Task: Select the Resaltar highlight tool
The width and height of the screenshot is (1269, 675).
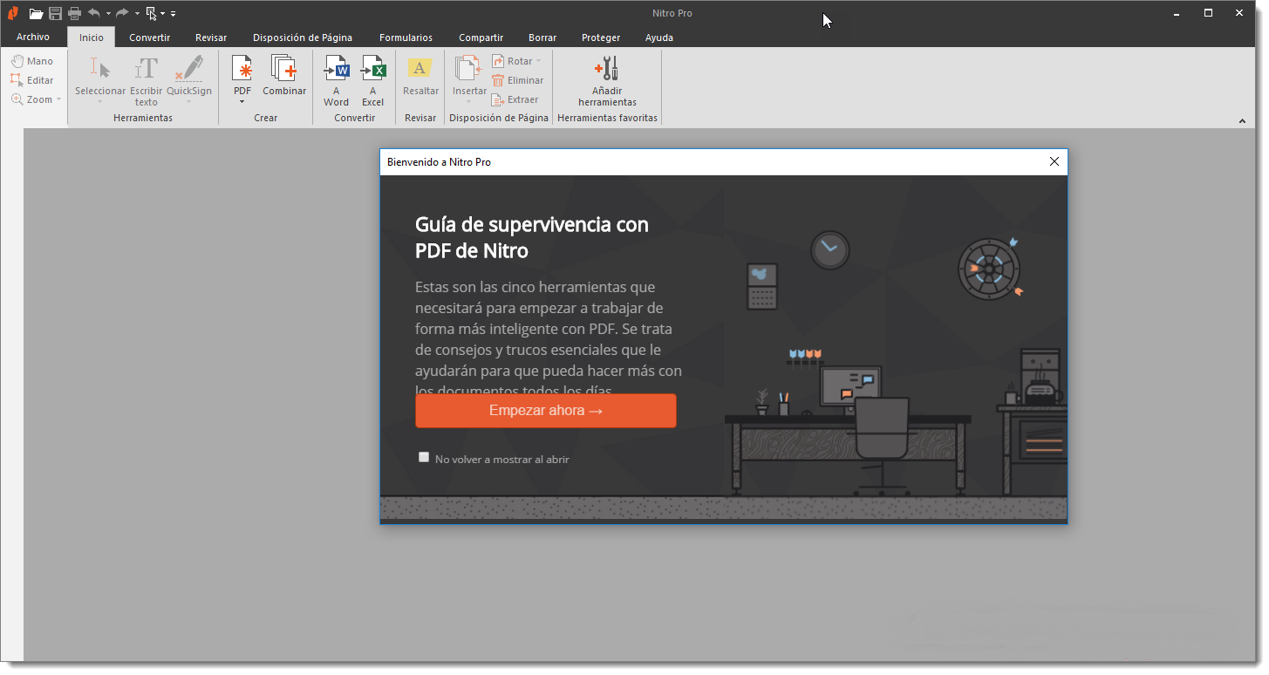Action: click(x=420, y=77)
